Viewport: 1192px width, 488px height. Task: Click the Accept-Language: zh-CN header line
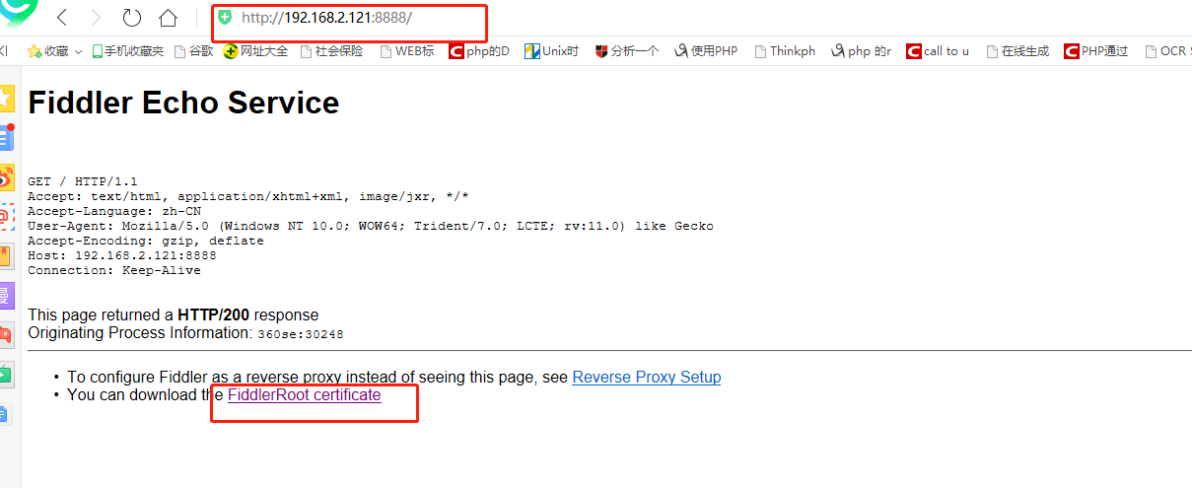tap(114, 211)
